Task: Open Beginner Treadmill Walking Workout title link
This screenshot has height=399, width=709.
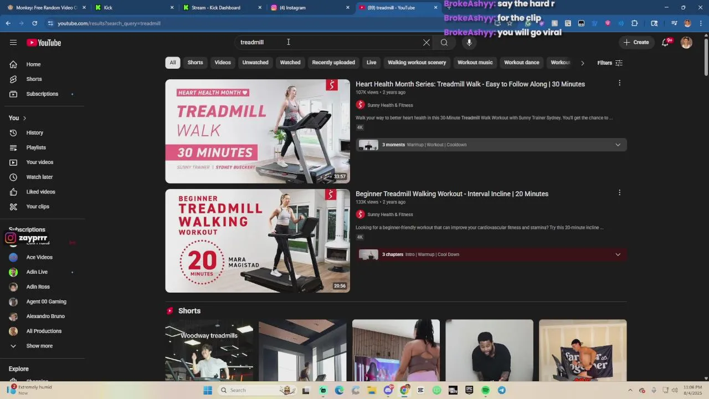Action: click(x=452, y=194)
